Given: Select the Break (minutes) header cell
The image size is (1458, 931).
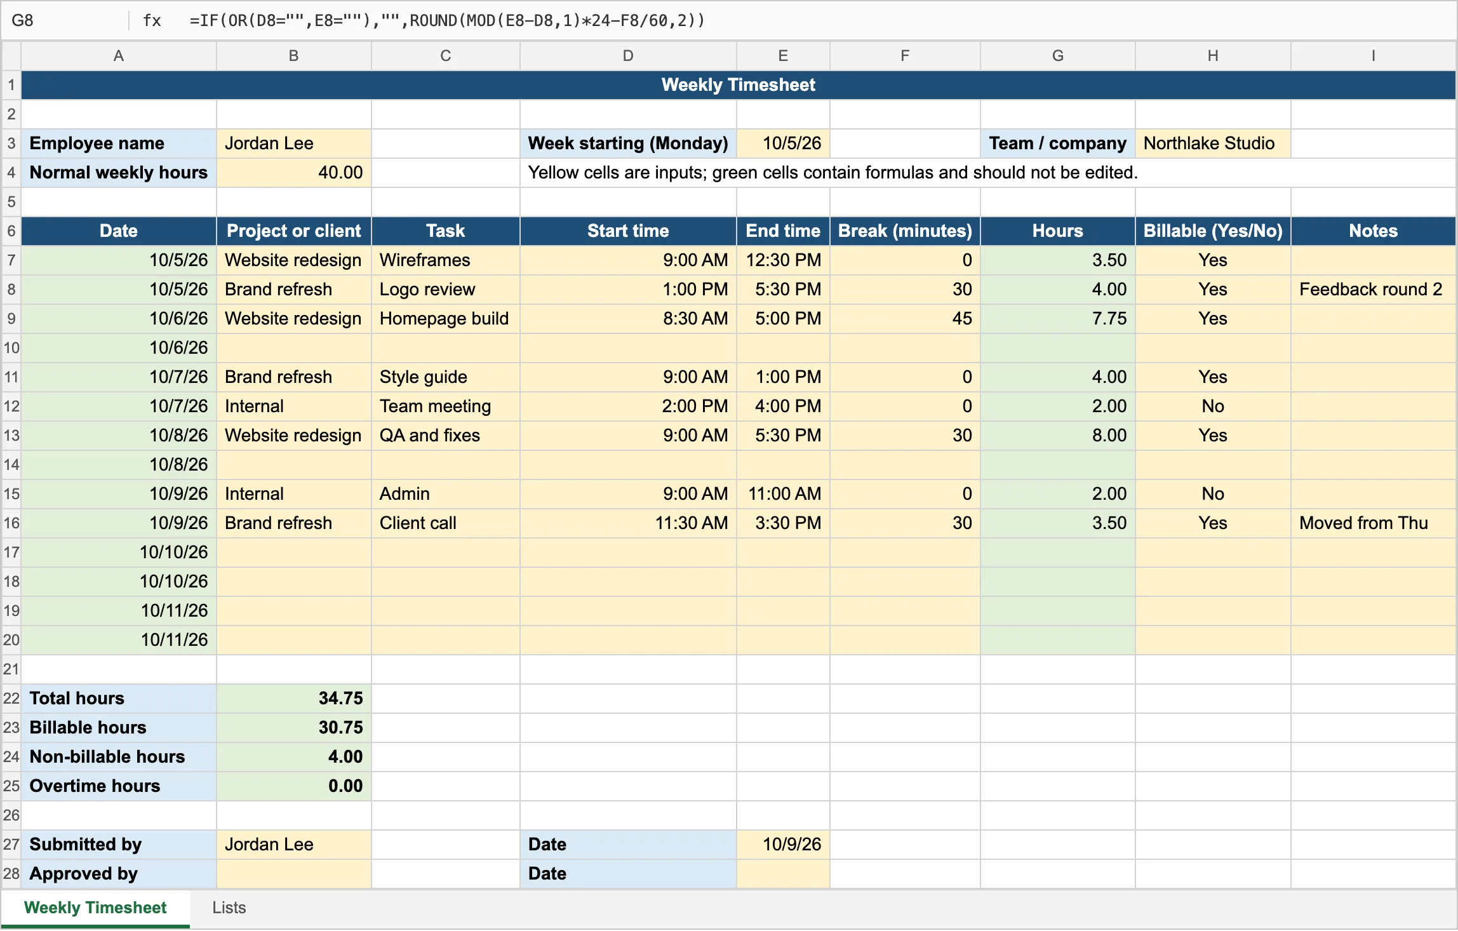Looking at the screenshot, I should click(905, 231).
